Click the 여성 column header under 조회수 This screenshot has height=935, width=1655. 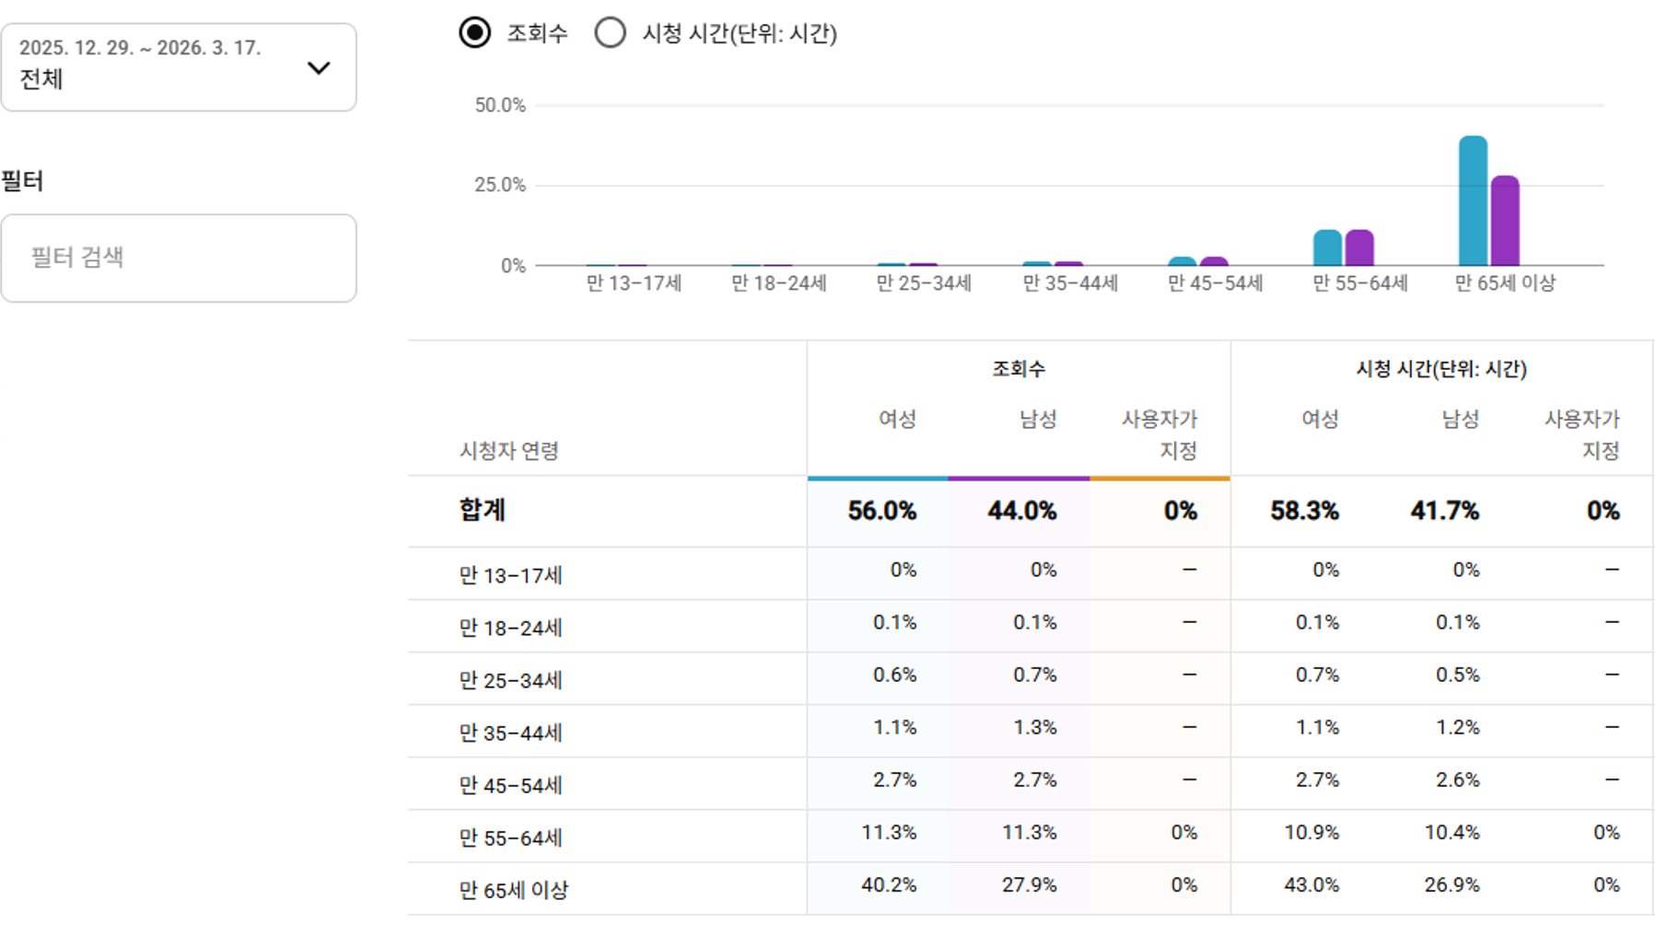coord(896,420)
